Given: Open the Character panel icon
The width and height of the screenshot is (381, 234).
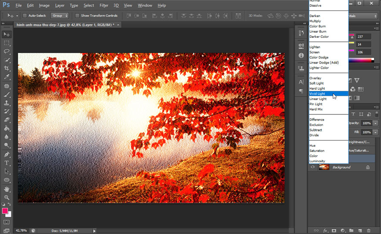Looking at the screenshot, I should point(301,82).
